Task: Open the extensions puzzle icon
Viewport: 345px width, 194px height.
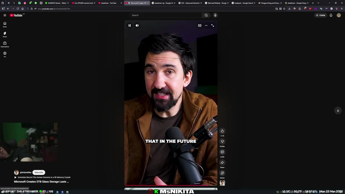Action: [300, 9]
